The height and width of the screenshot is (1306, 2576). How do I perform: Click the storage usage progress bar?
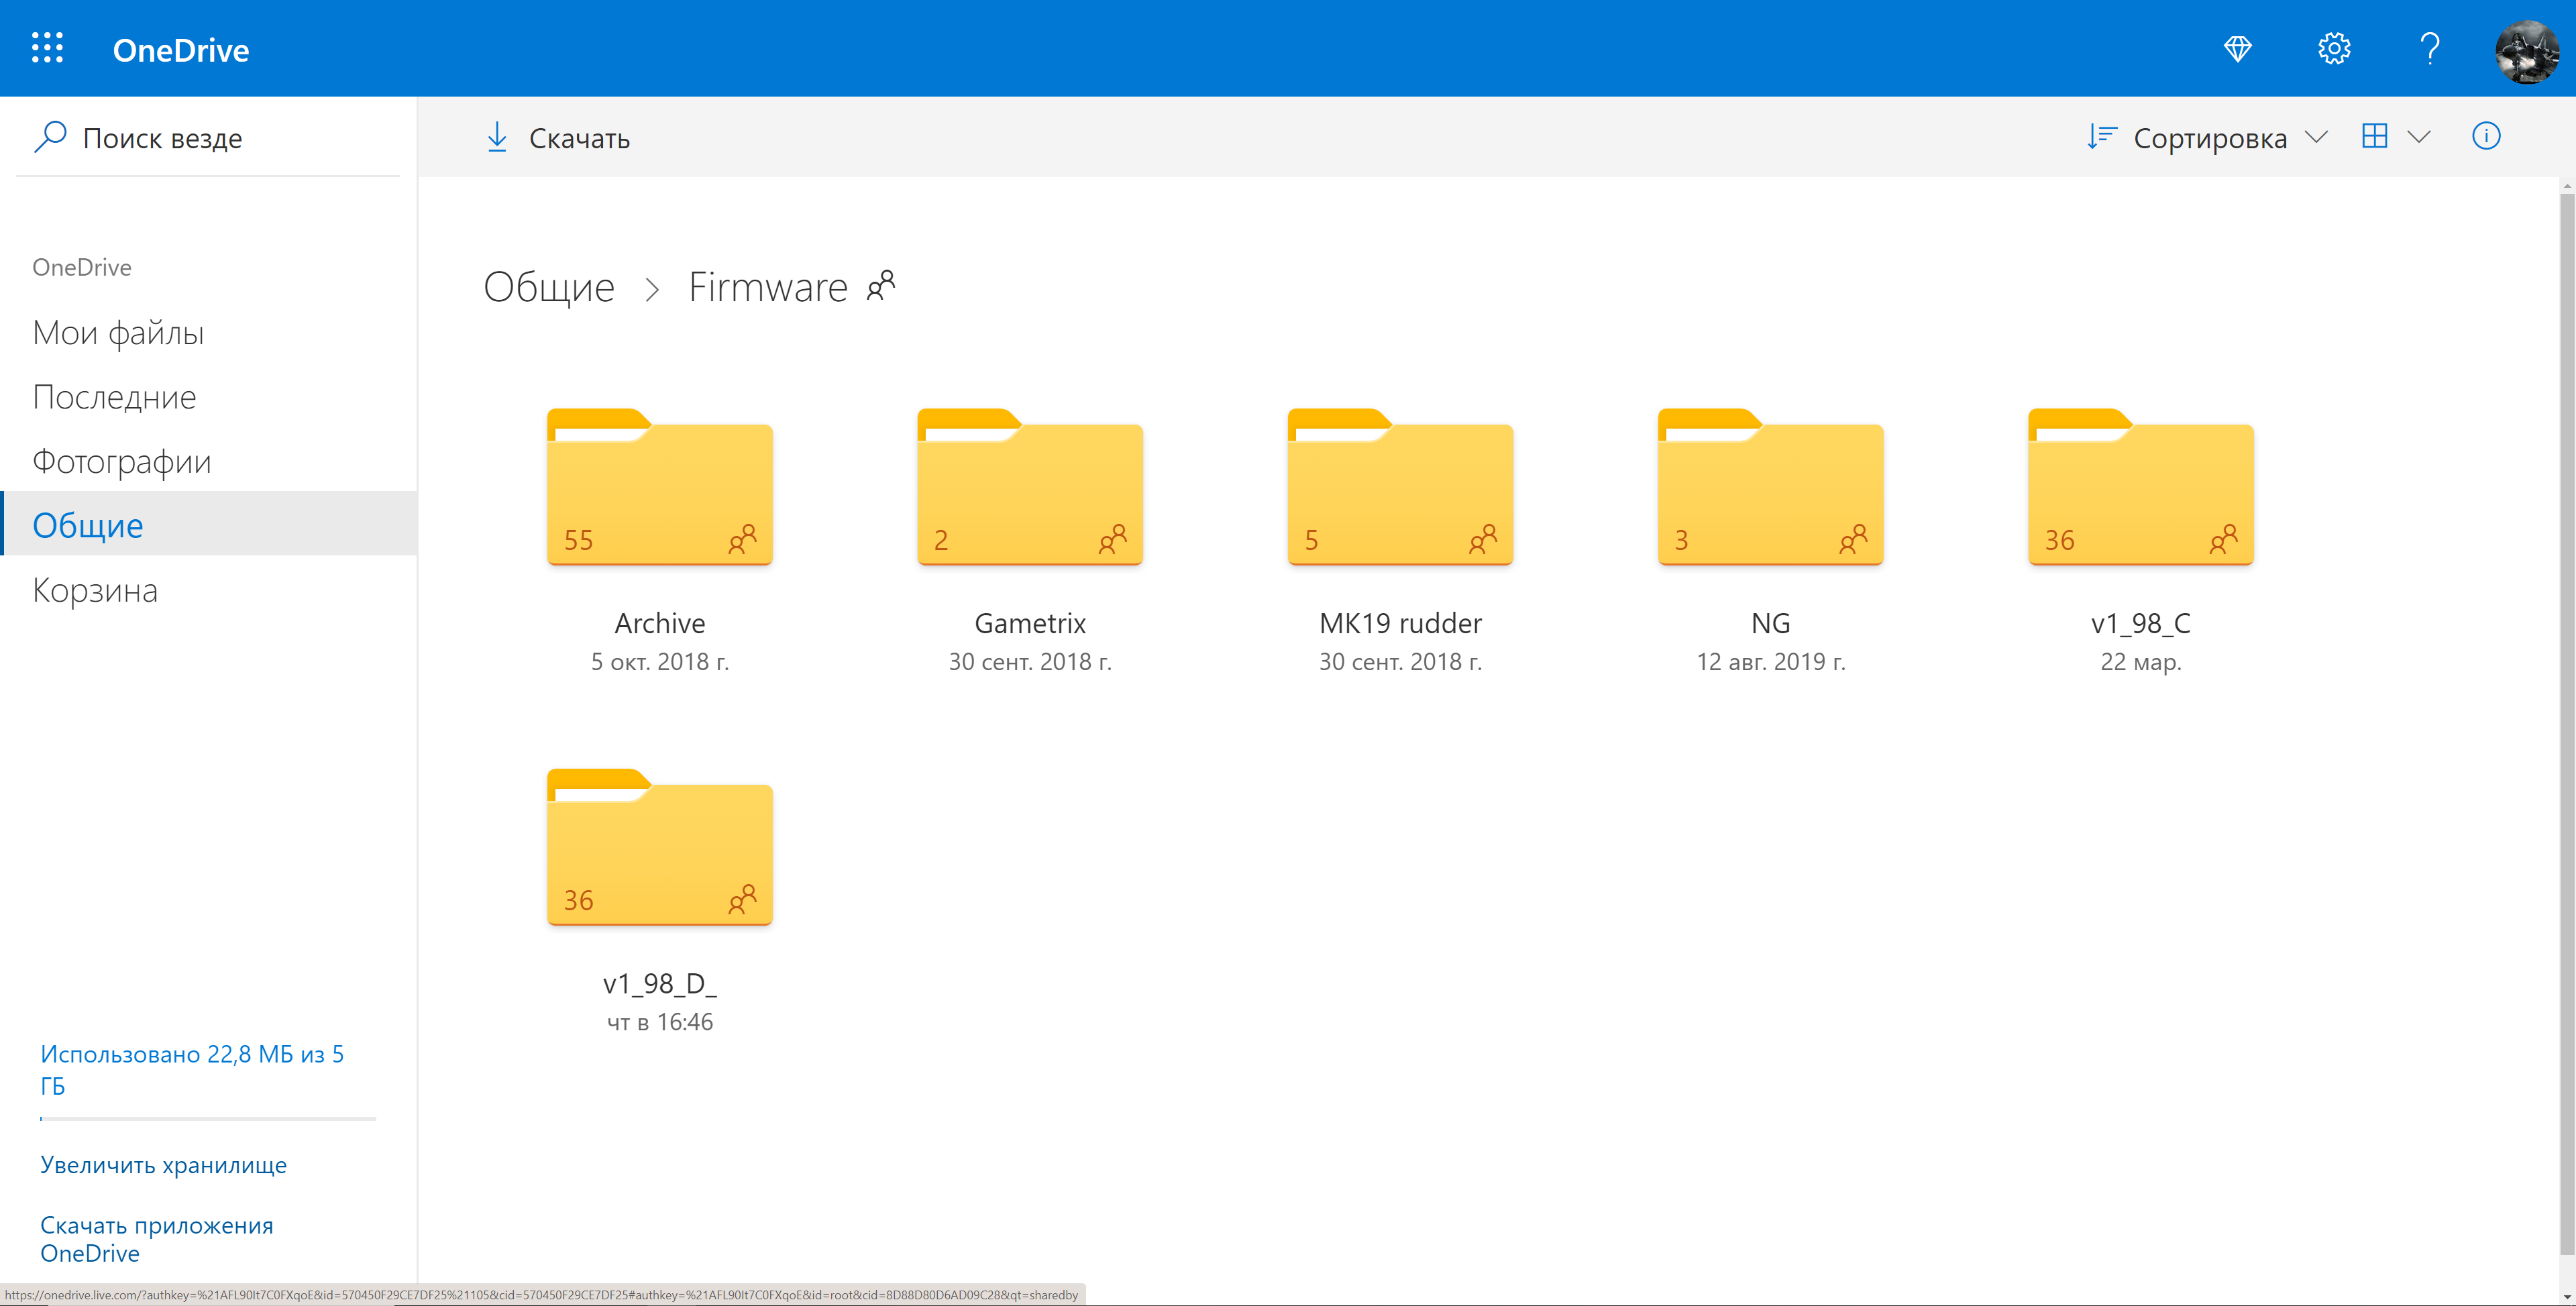207,1118
